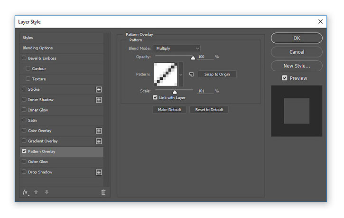The image size is (344, 218).
Task: Click the Scale value field
Action: [x=205, y=91]
